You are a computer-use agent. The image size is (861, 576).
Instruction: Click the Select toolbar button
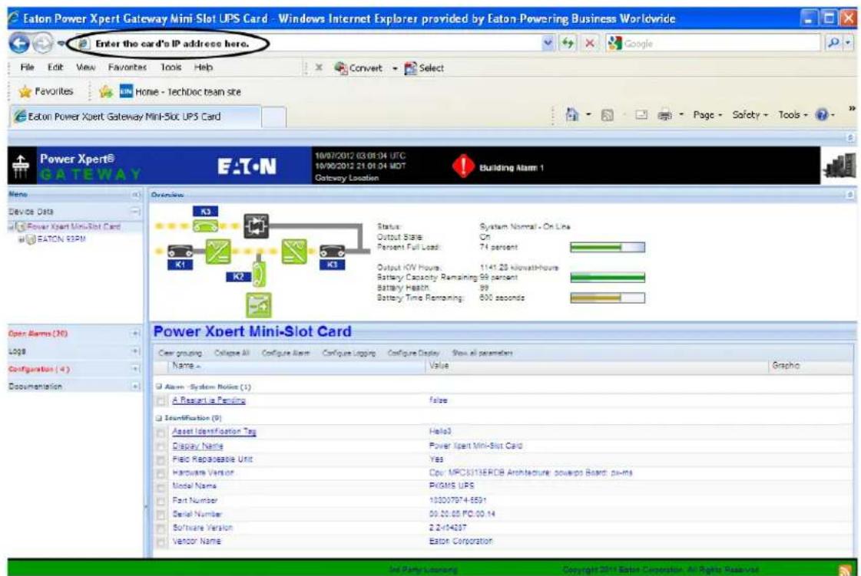click(x=424, y=68)
